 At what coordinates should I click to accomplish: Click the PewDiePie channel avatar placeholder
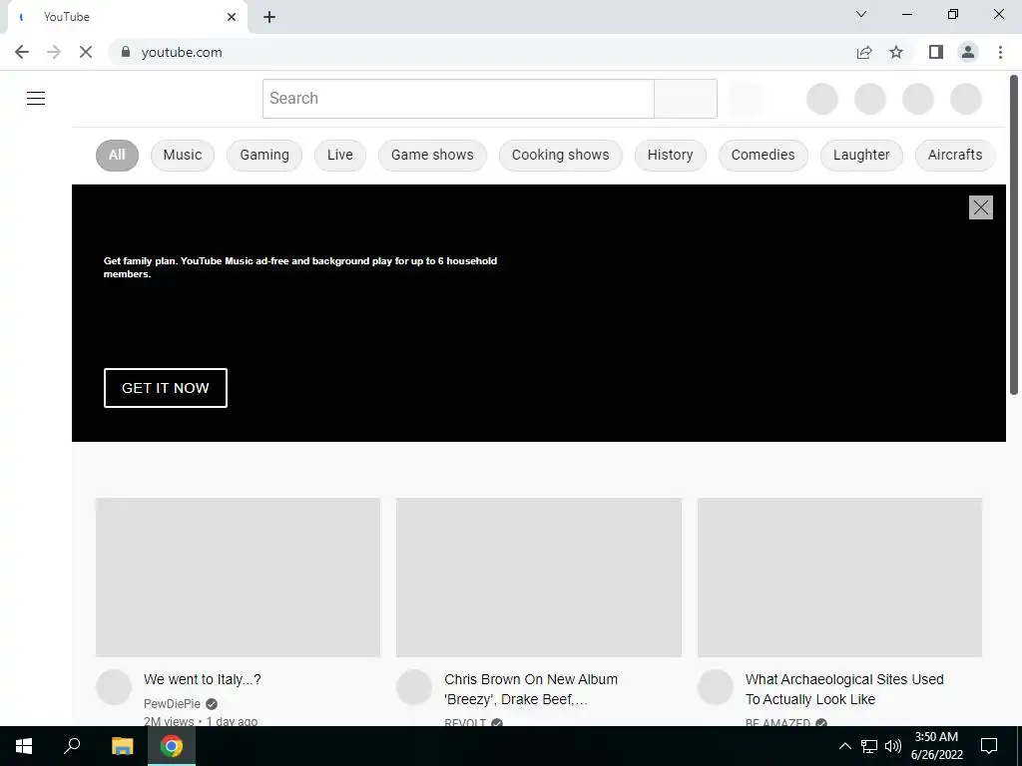[x=114, y=687]
